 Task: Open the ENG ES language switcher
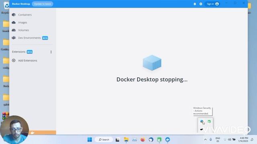click(218, 140)
